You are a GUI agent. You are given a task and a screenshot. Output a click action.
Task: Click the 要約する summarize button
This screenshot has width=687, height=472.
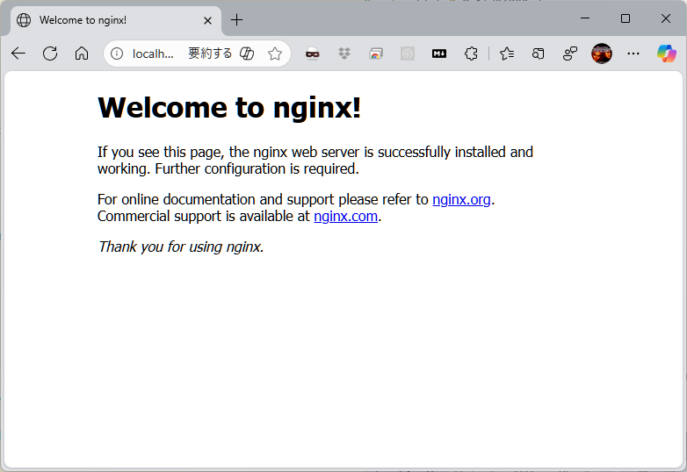(210, 54)
